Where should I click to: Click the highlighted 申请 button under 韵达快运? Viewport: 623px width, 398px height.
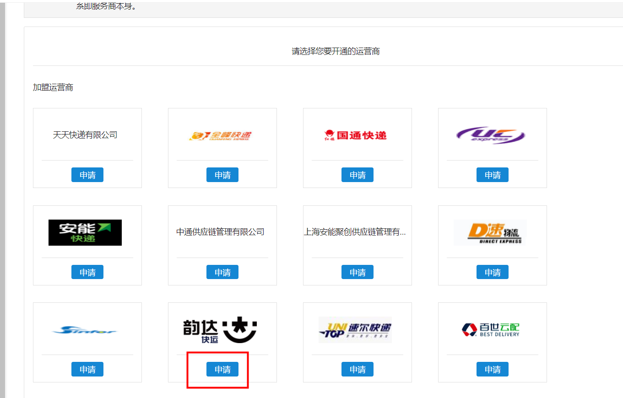(x=222, y=369)
